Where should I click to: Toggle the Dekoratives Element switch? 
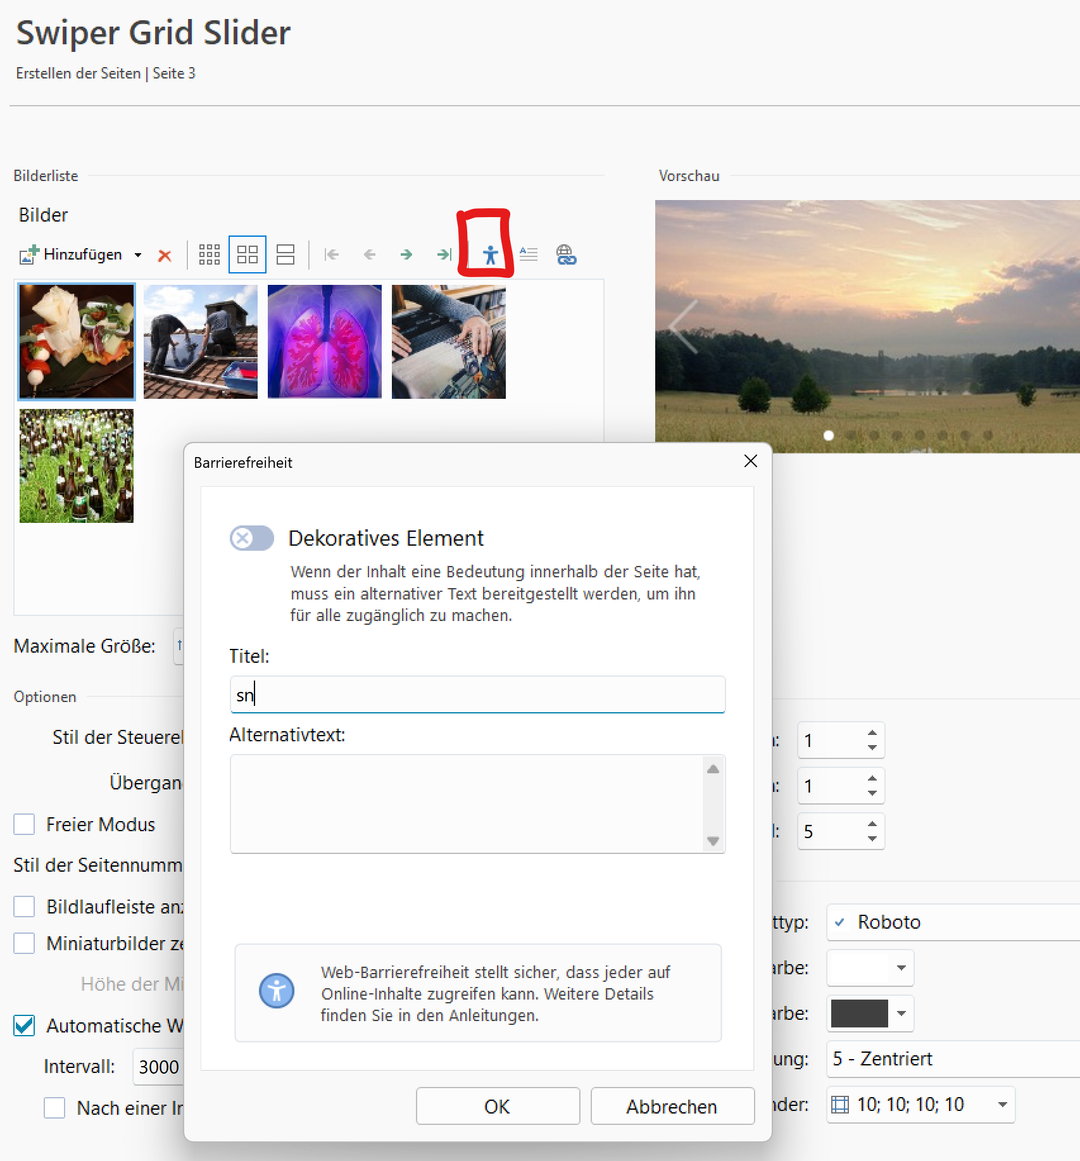pos(251,538)
